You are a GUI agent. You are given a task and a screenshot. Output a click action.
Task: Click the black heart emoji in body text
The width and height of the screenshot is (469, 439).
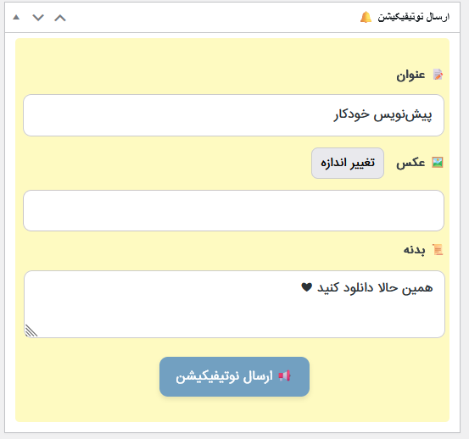[x=306, y=287]
